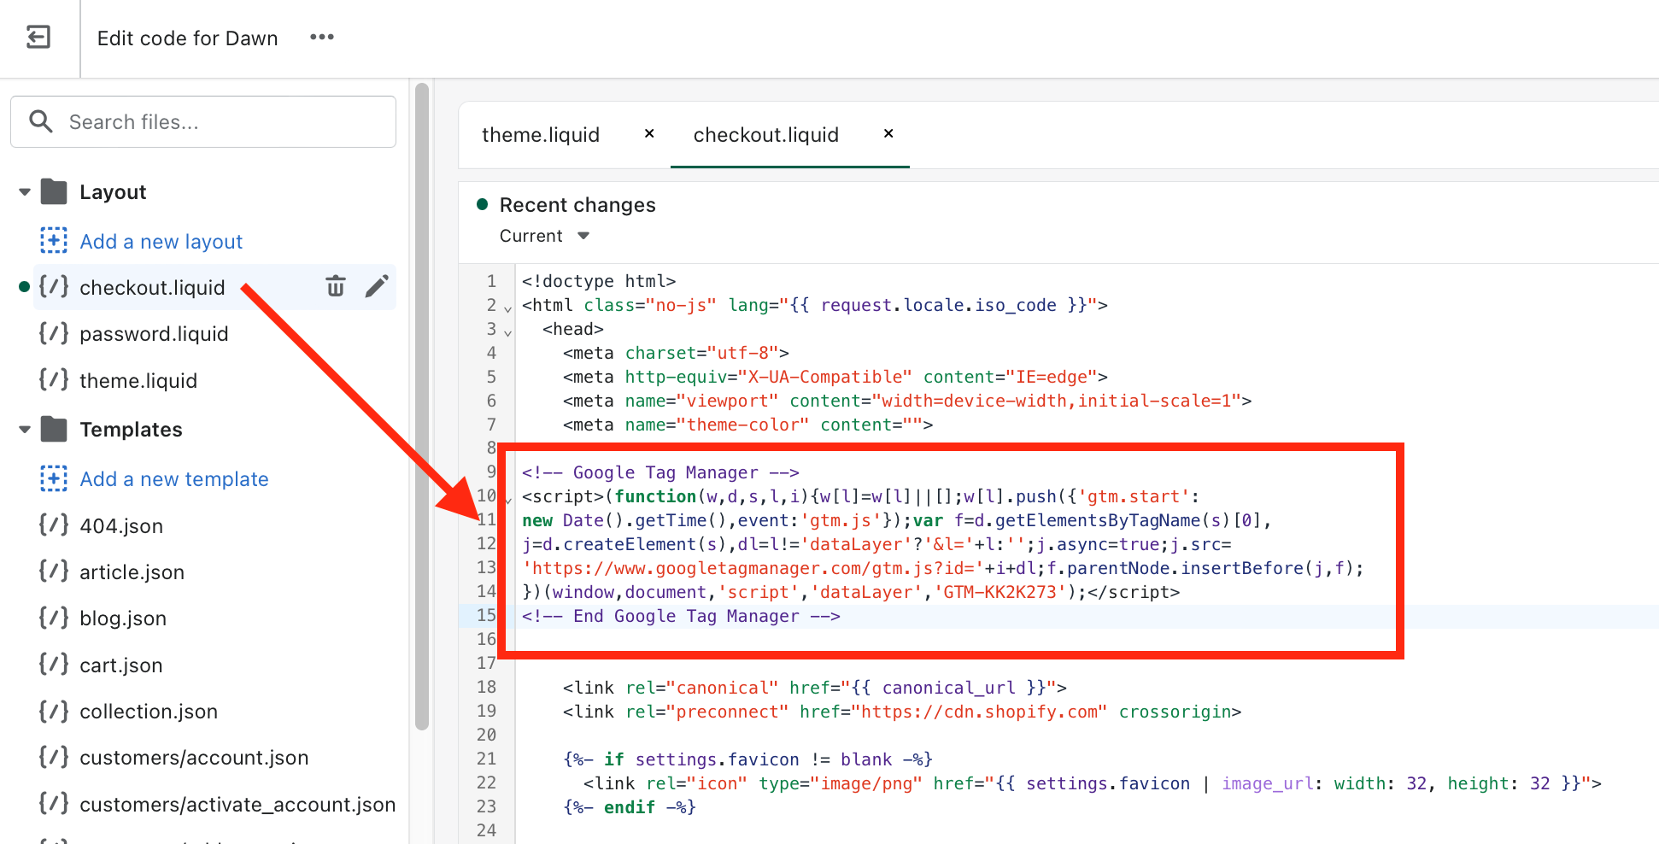This screenshot has width=1659, height=844.
Task: Click the exit editor back icon
Action: pyautogui.click(x=38, y=38)
